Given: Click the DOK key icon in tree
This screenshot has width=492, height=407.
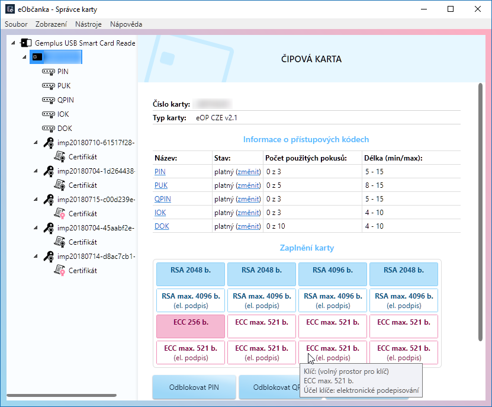Looking at the screenshot, I should [x=49, y=129].
